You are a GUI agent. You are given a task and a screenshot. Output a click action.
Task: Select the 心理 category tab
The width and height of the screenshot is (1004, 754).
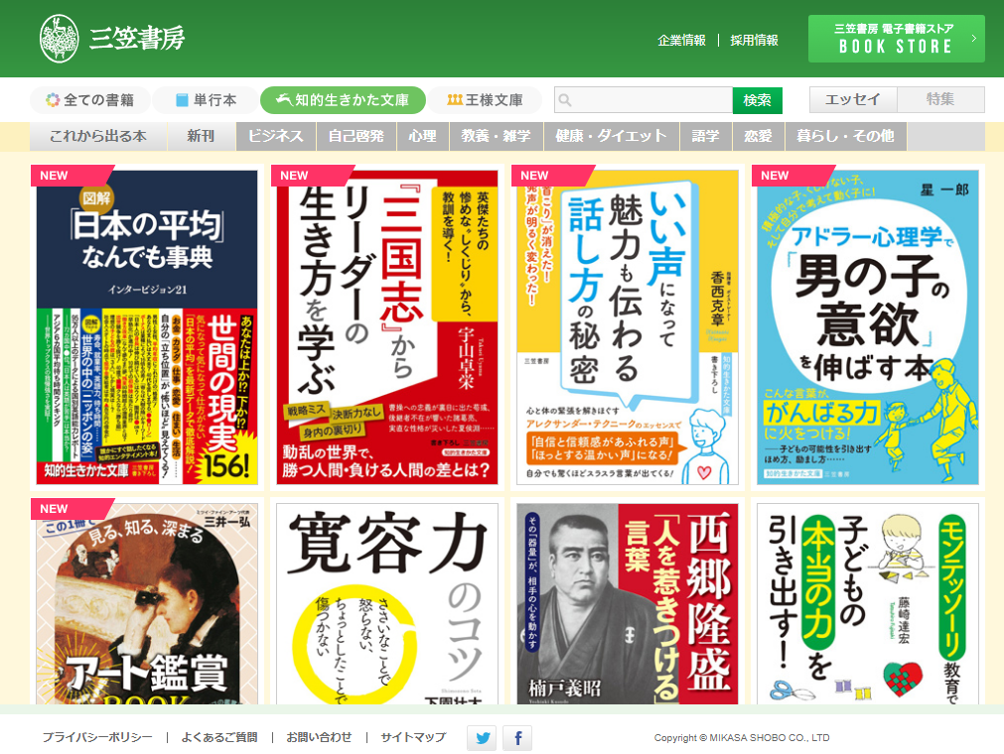(x=422, y=134)
